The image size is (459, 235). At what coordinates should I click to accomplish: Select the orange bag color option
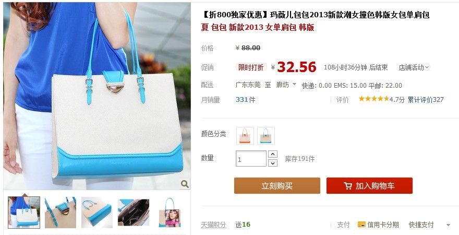coord(245,136)
